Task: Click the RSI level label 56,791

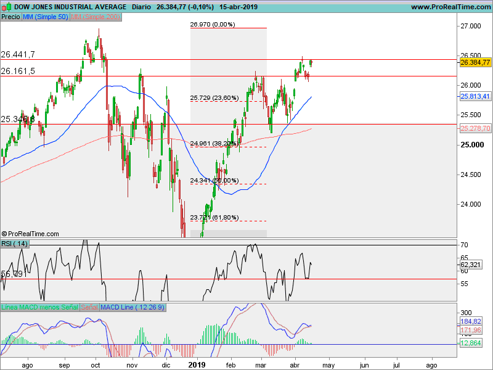Action: coord(14,274)
